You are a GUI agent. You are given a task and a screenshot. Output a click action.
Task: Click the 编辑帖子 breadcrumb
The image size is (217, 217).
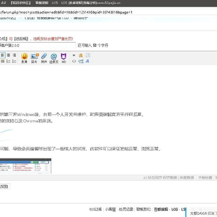pyautogui.click(x=80, y=18)
